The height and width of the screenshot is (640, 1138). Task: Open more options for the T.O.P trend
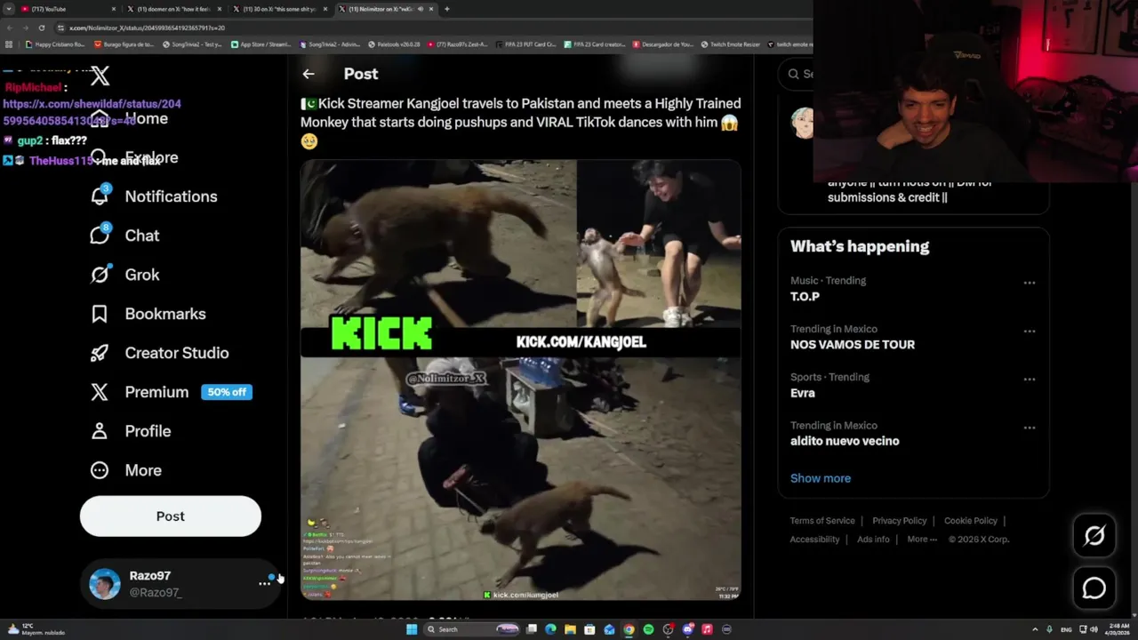point(1029,283)
